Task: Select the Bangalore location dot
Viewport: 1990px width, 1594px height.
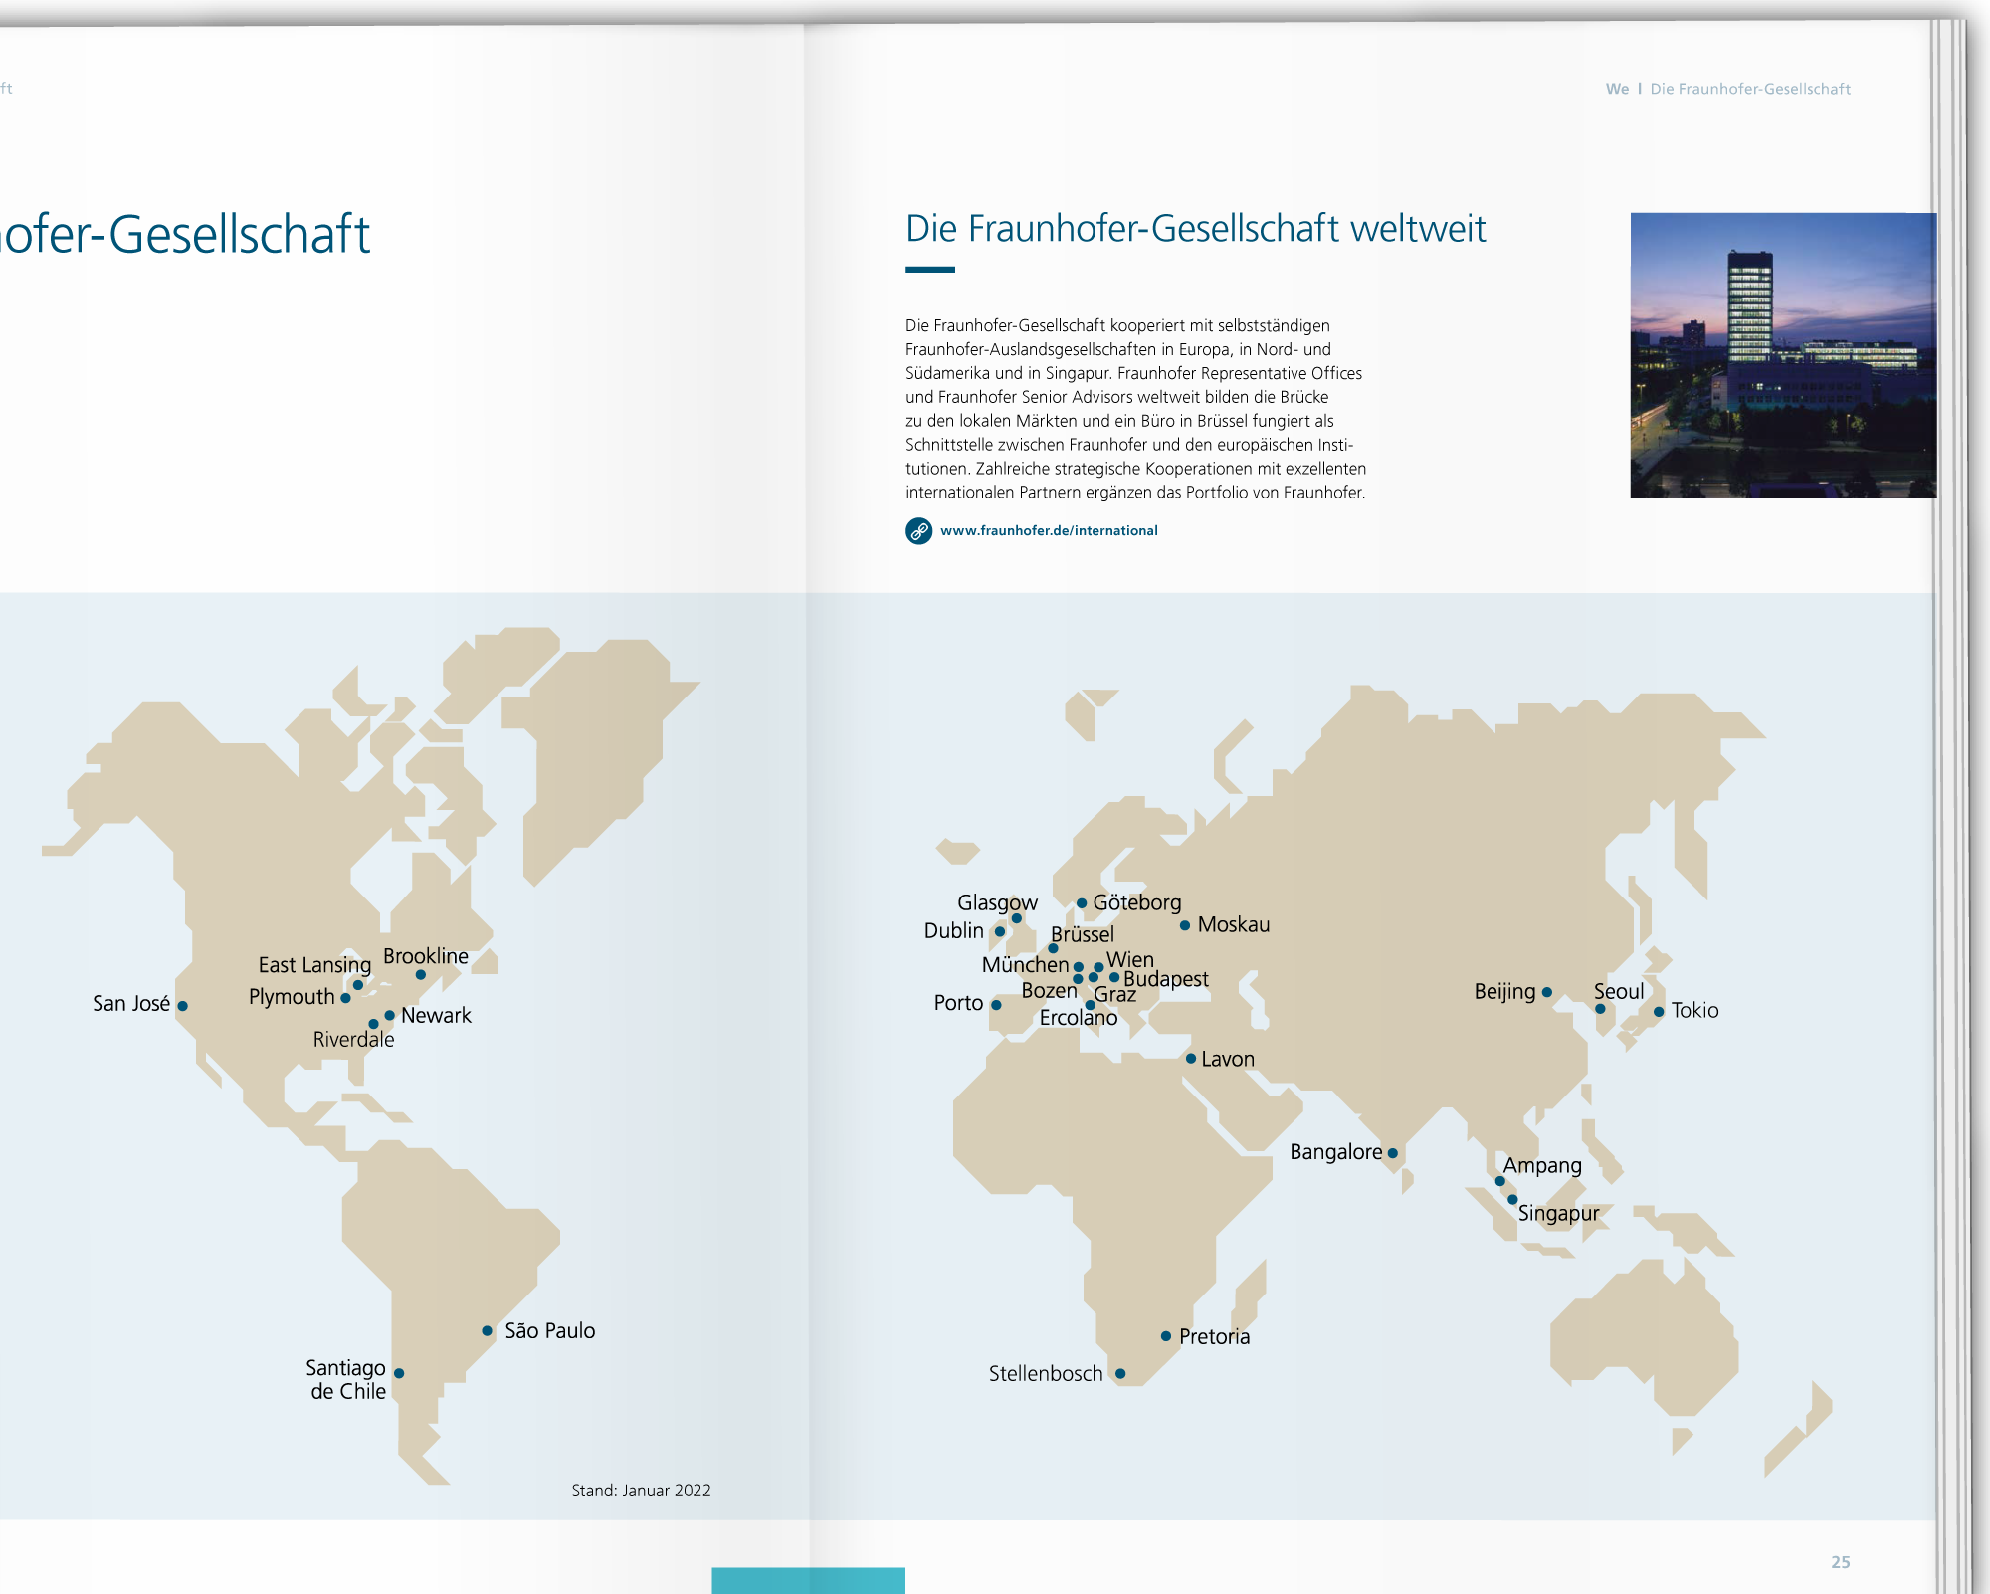Action: [x=1393, y=1153]
